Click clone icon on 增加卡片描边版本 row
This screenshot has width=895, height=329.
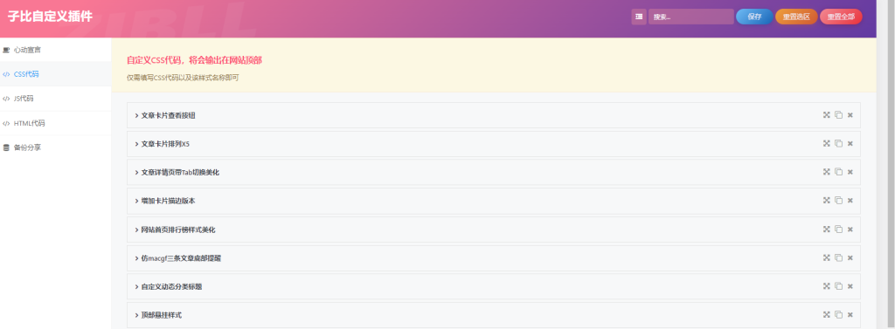pyautogui.click(x=838, y=201)
